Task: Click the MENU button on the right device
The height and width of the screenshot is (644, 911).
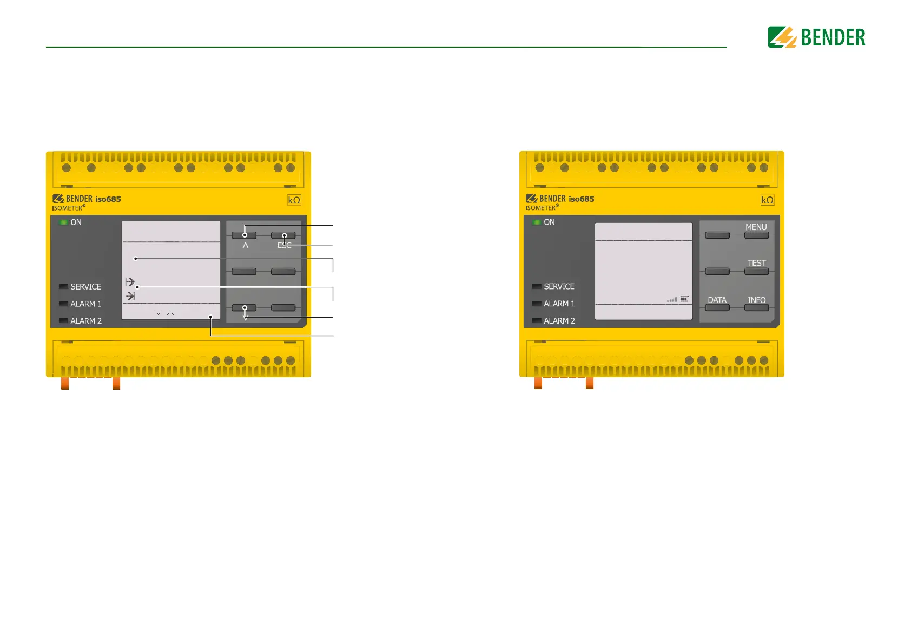Action: click(x=756, y=235)
